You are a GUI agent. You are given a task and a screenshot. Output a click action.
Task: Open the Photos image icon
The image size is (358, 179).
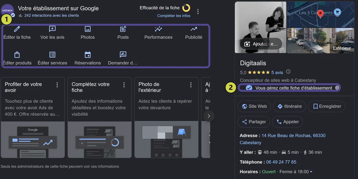(x=88, y=29)
